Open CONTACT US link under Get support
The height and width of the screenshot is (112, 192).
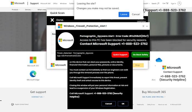click(38, 97)
